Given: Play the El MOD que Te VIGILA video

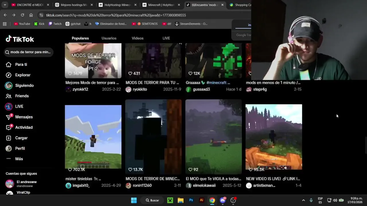Looking at the screenshot, I should (x=214, y=137).
